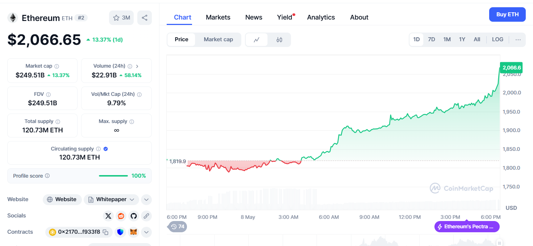Click the Profile score progress bar
This screenshot has width=533, height=246.
click(x=113, y=176)
